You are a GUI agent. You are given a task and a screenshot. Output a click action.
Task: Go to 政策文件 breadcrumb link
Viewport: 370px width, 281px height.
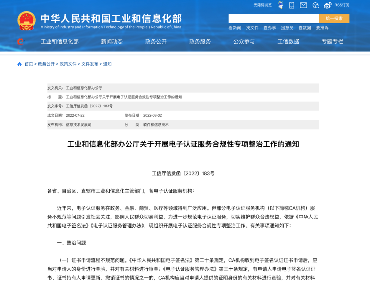coord(68,64)
